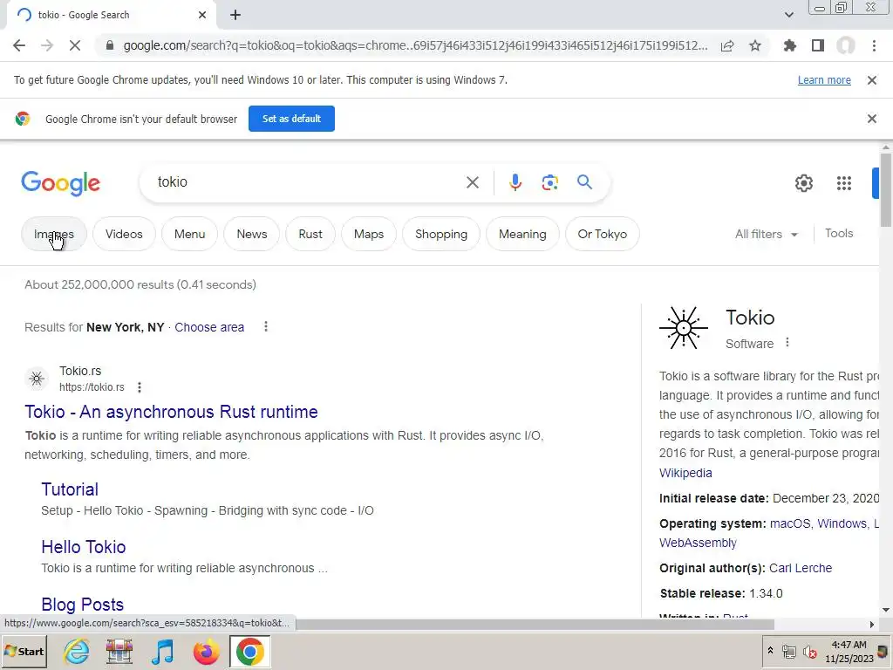The height and width of the screenshot is (670, 893).
Task: Click the Tokio logo in knowledge panel
Action: (x=684, y=328)
